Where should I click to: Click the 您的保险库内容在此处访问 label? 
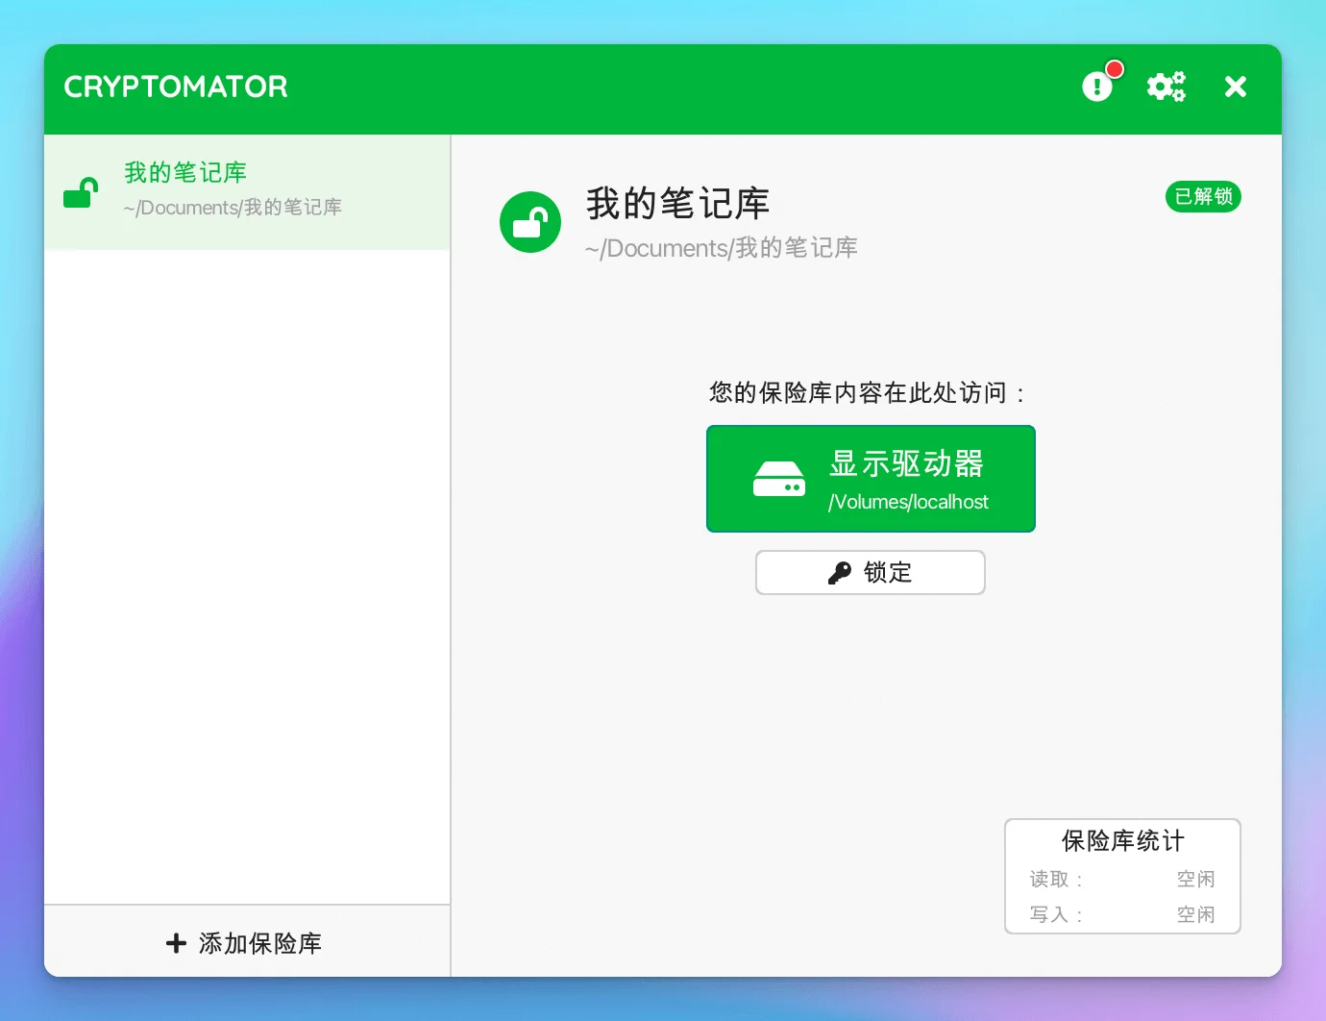(x=869, y=392)
